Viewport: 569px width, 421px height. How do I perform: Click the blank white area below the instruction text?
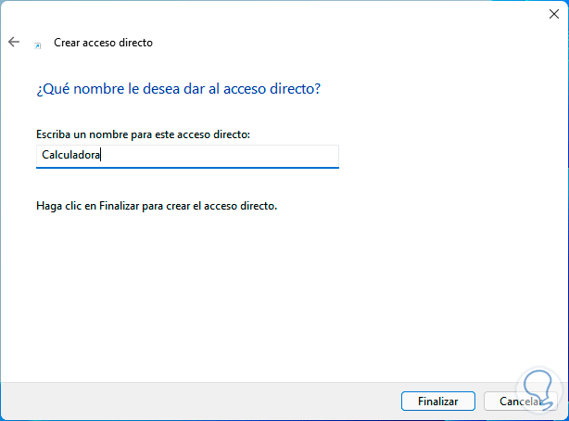pyautogui.click(x=278, y=297)
